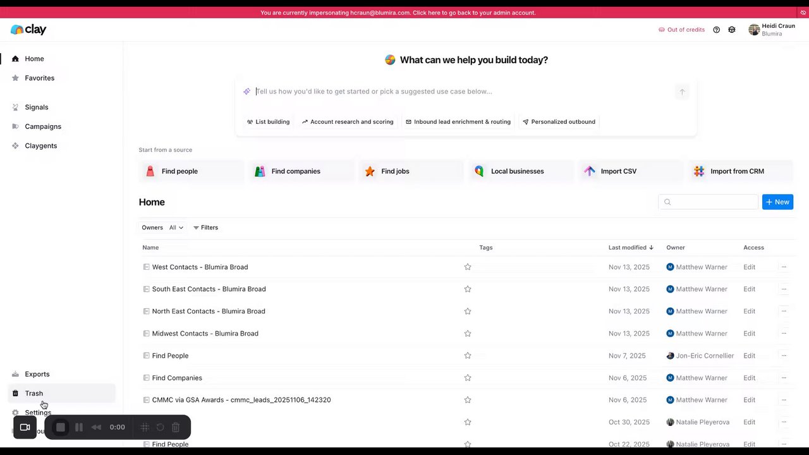Click the rewind button on recorder bar
The image size is (809, 455).
coord(96,427)
